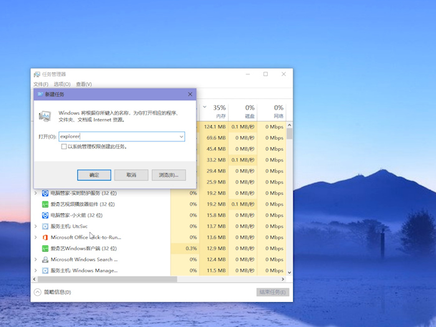Click the Microsoft Windows Search icon
Screen dimensions: 436x327
pyautogui.click(x=45, y=260)
